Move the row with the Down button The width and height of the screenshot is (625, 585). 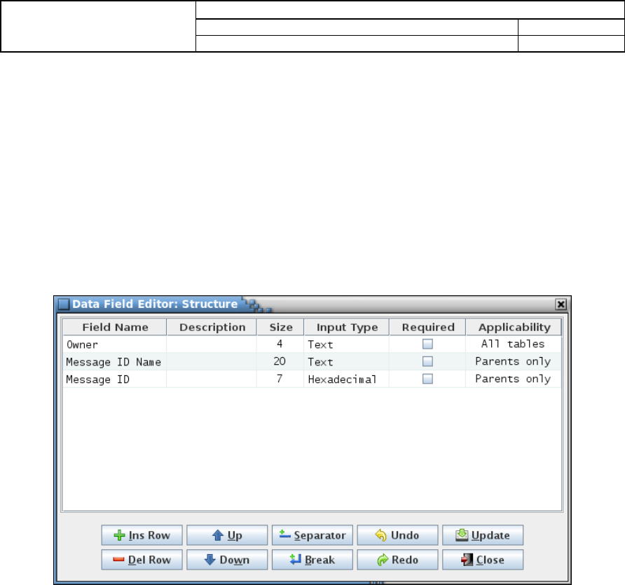(x=227, y=560)
